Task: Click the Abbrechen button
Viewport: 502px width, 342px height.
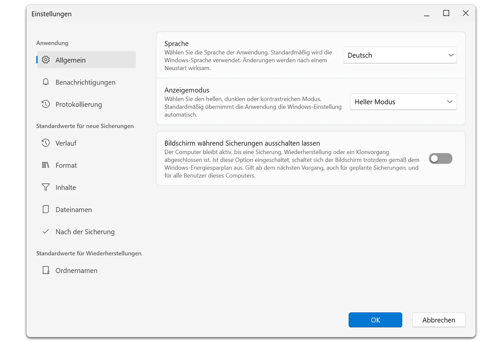Action: click(439, 320)
